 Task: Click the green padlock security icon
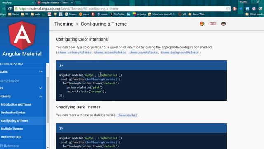tap(16, 9)
